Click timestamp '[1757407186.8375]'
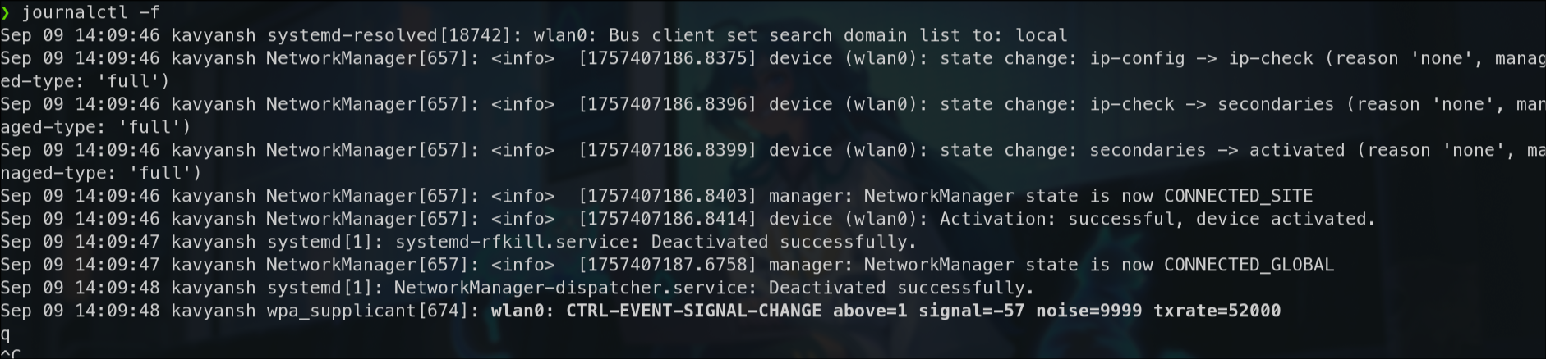 pyautogui.click(x=667, y=59)
